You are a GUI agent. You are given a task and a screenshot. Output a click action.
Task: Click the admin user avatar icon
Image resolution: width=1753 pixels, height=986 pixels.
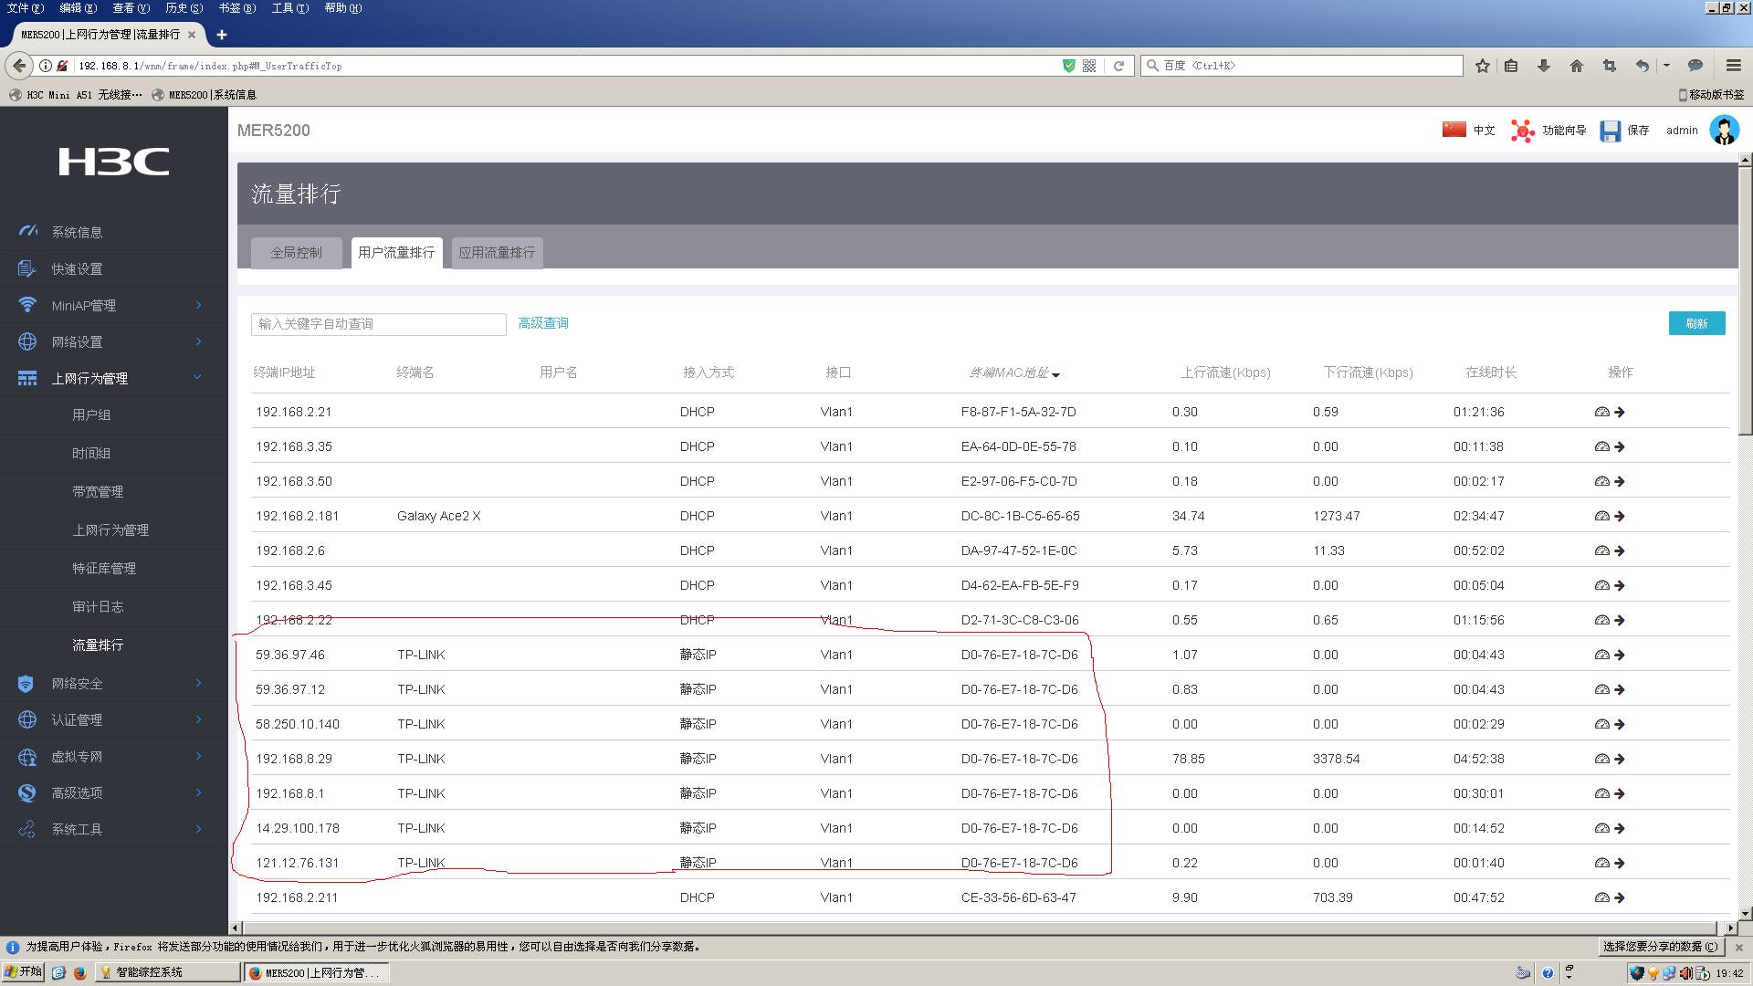tap(1724, 131)
